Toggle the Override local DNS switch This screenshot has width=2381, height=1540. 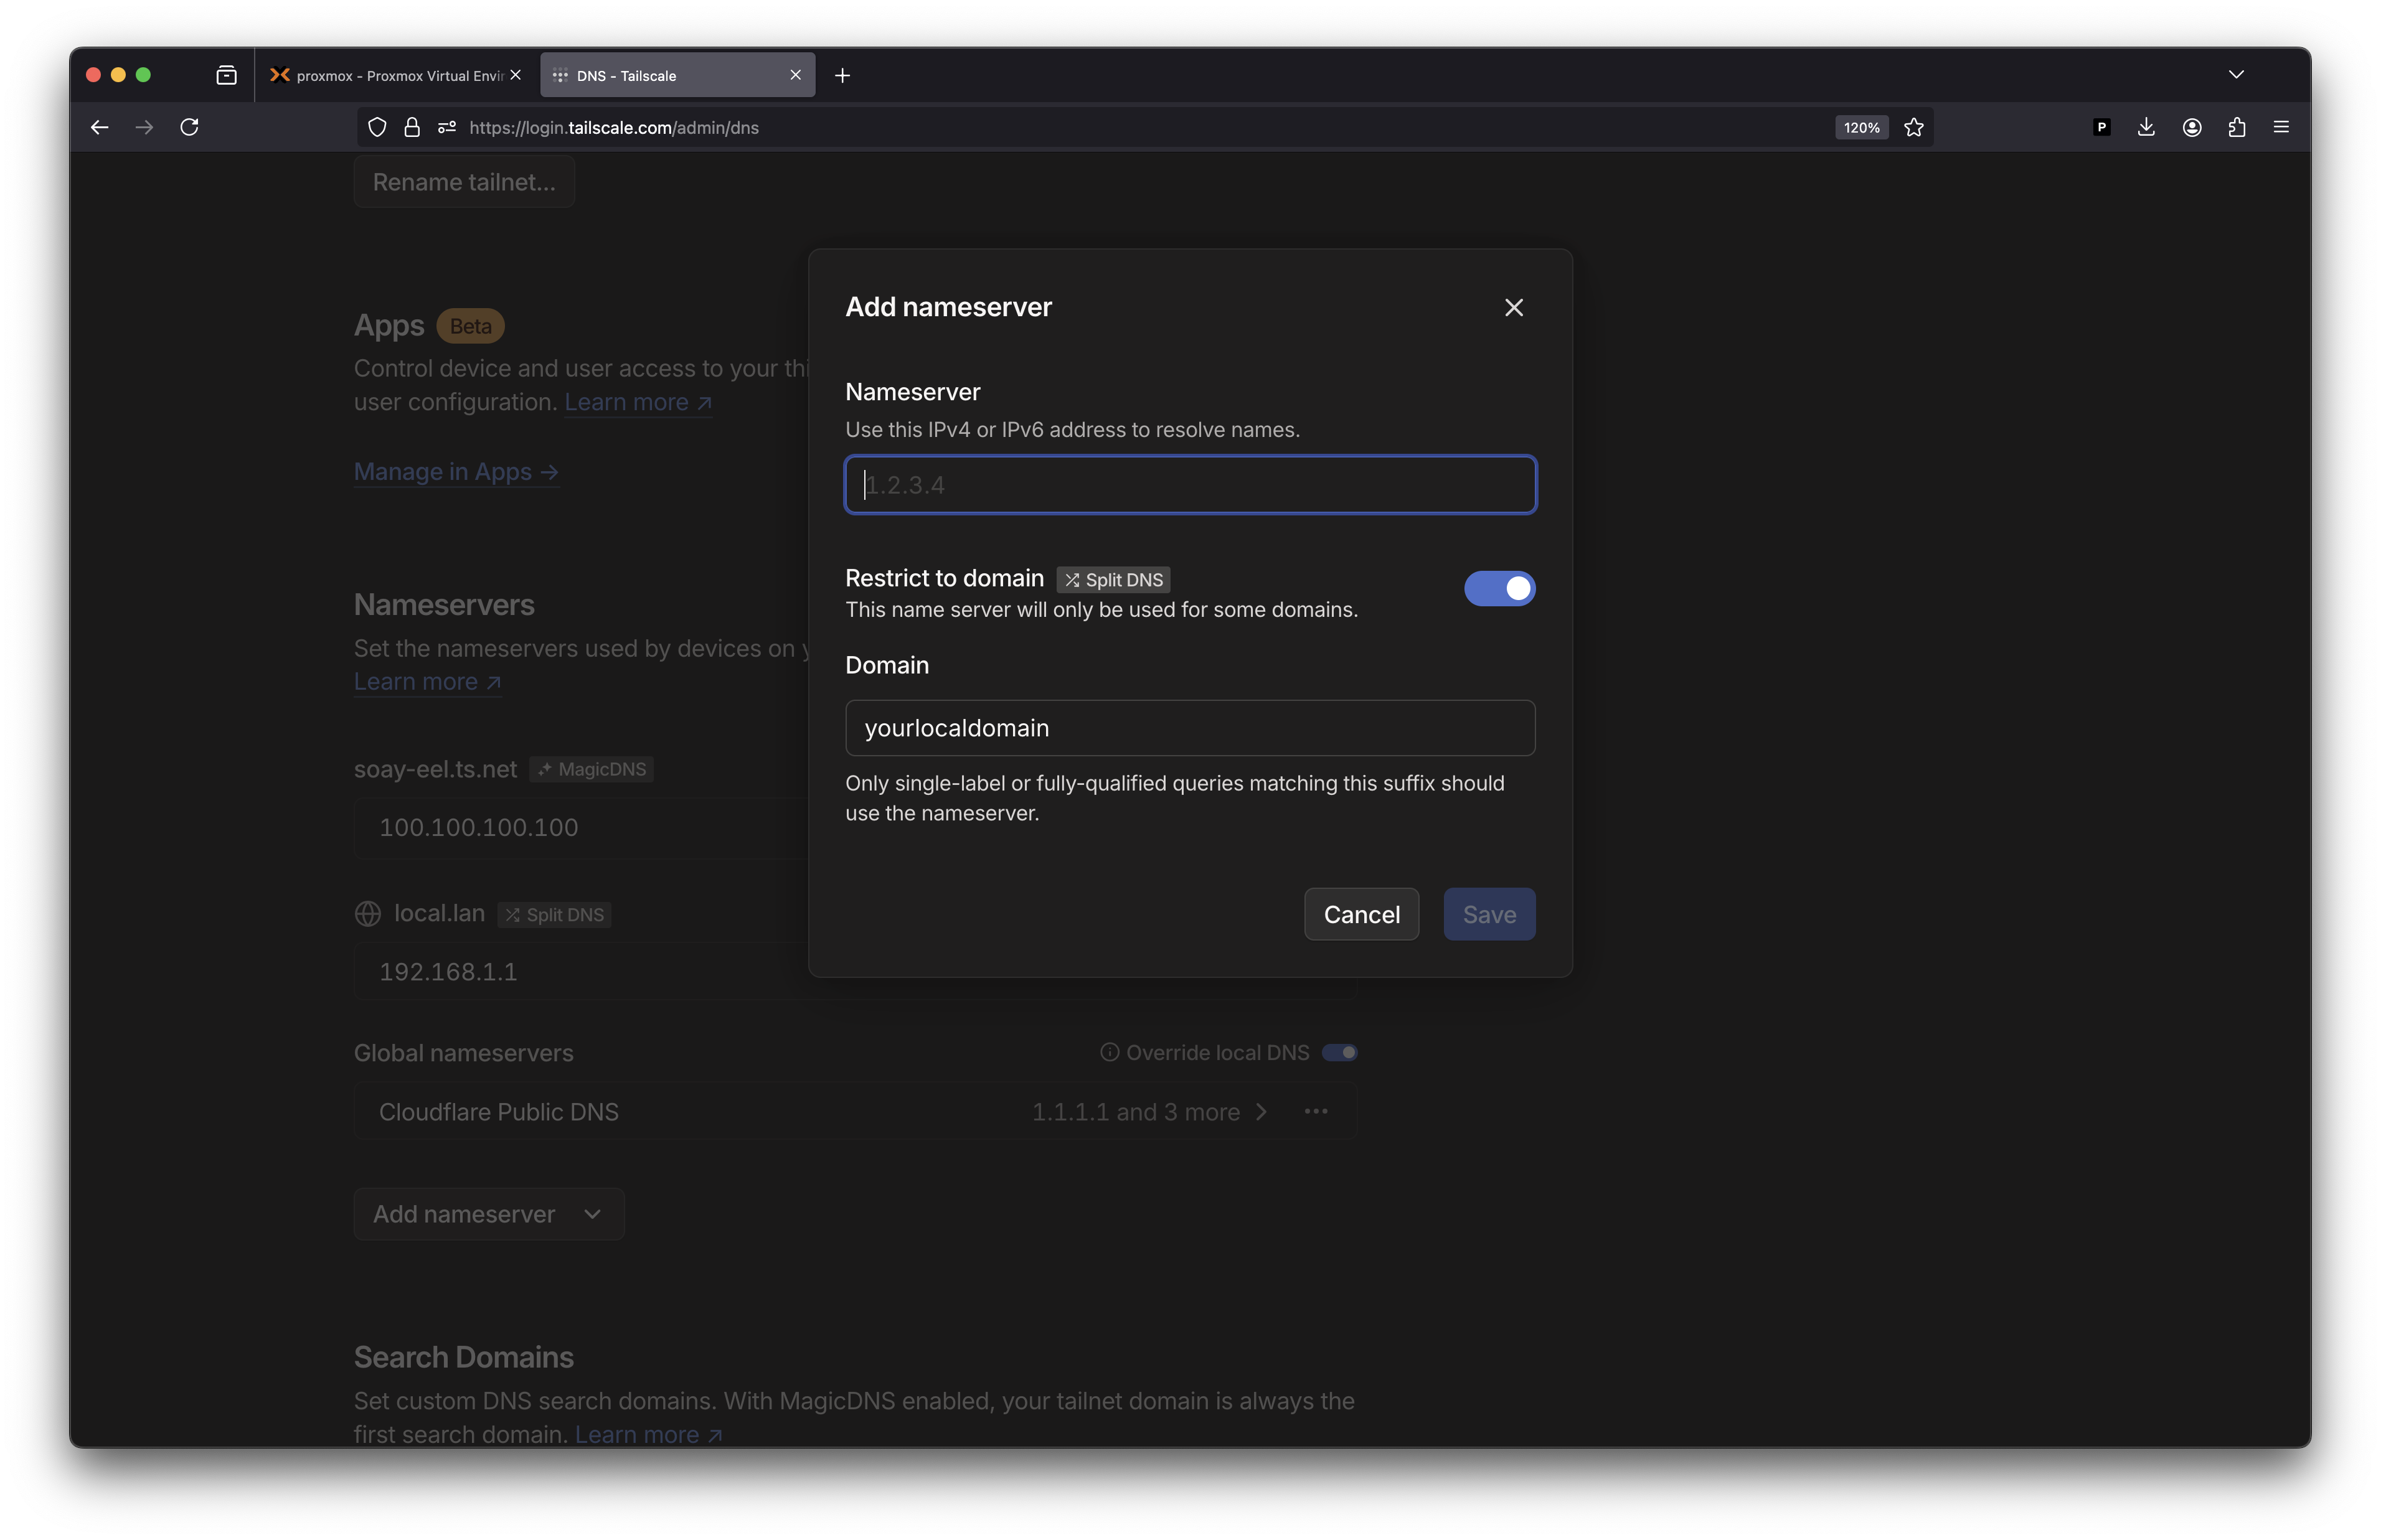pyautogui.click(x=1339, y=1052)
